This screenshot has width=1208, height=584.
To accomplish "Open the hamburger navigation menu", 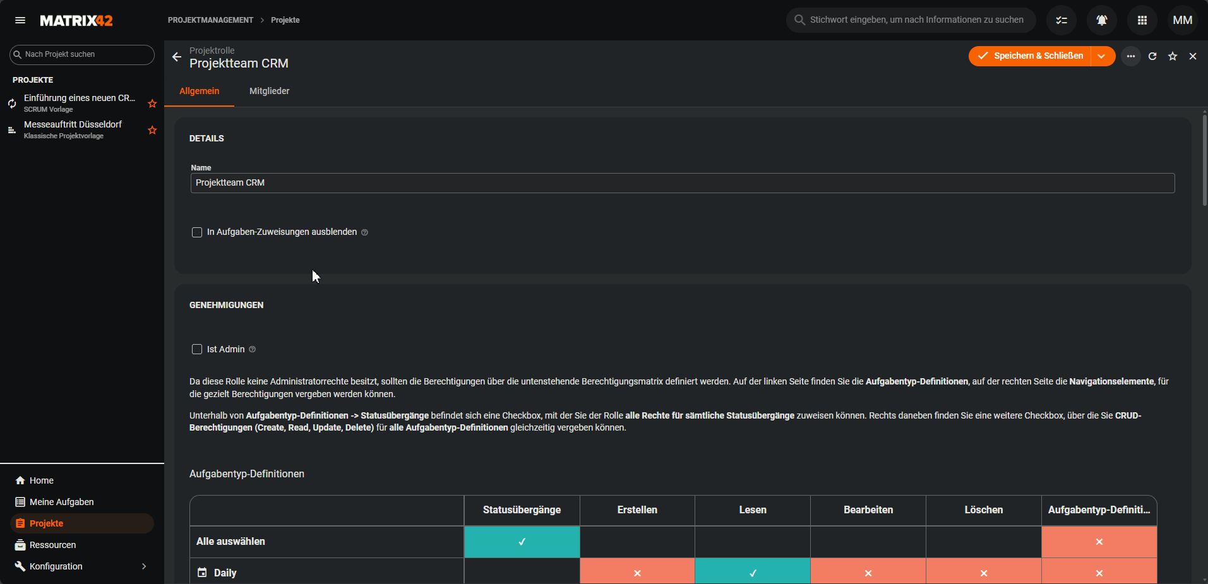I will click(x=20, y=20).
